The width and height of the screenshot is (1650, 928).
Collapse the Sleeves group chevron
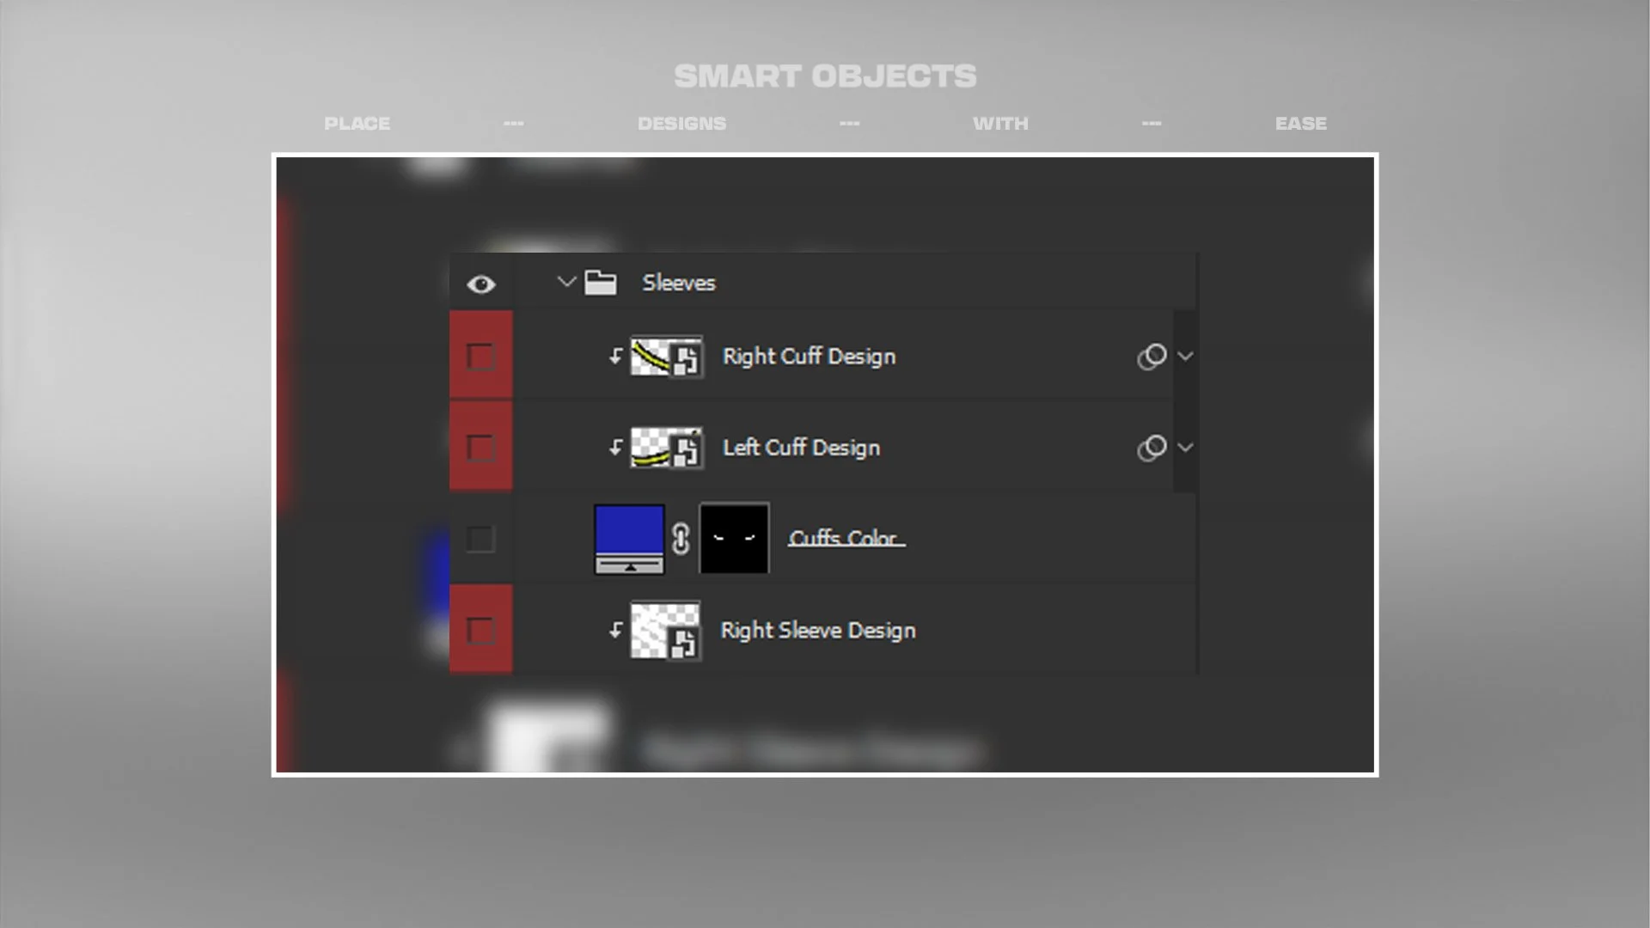tap(565, 282)
